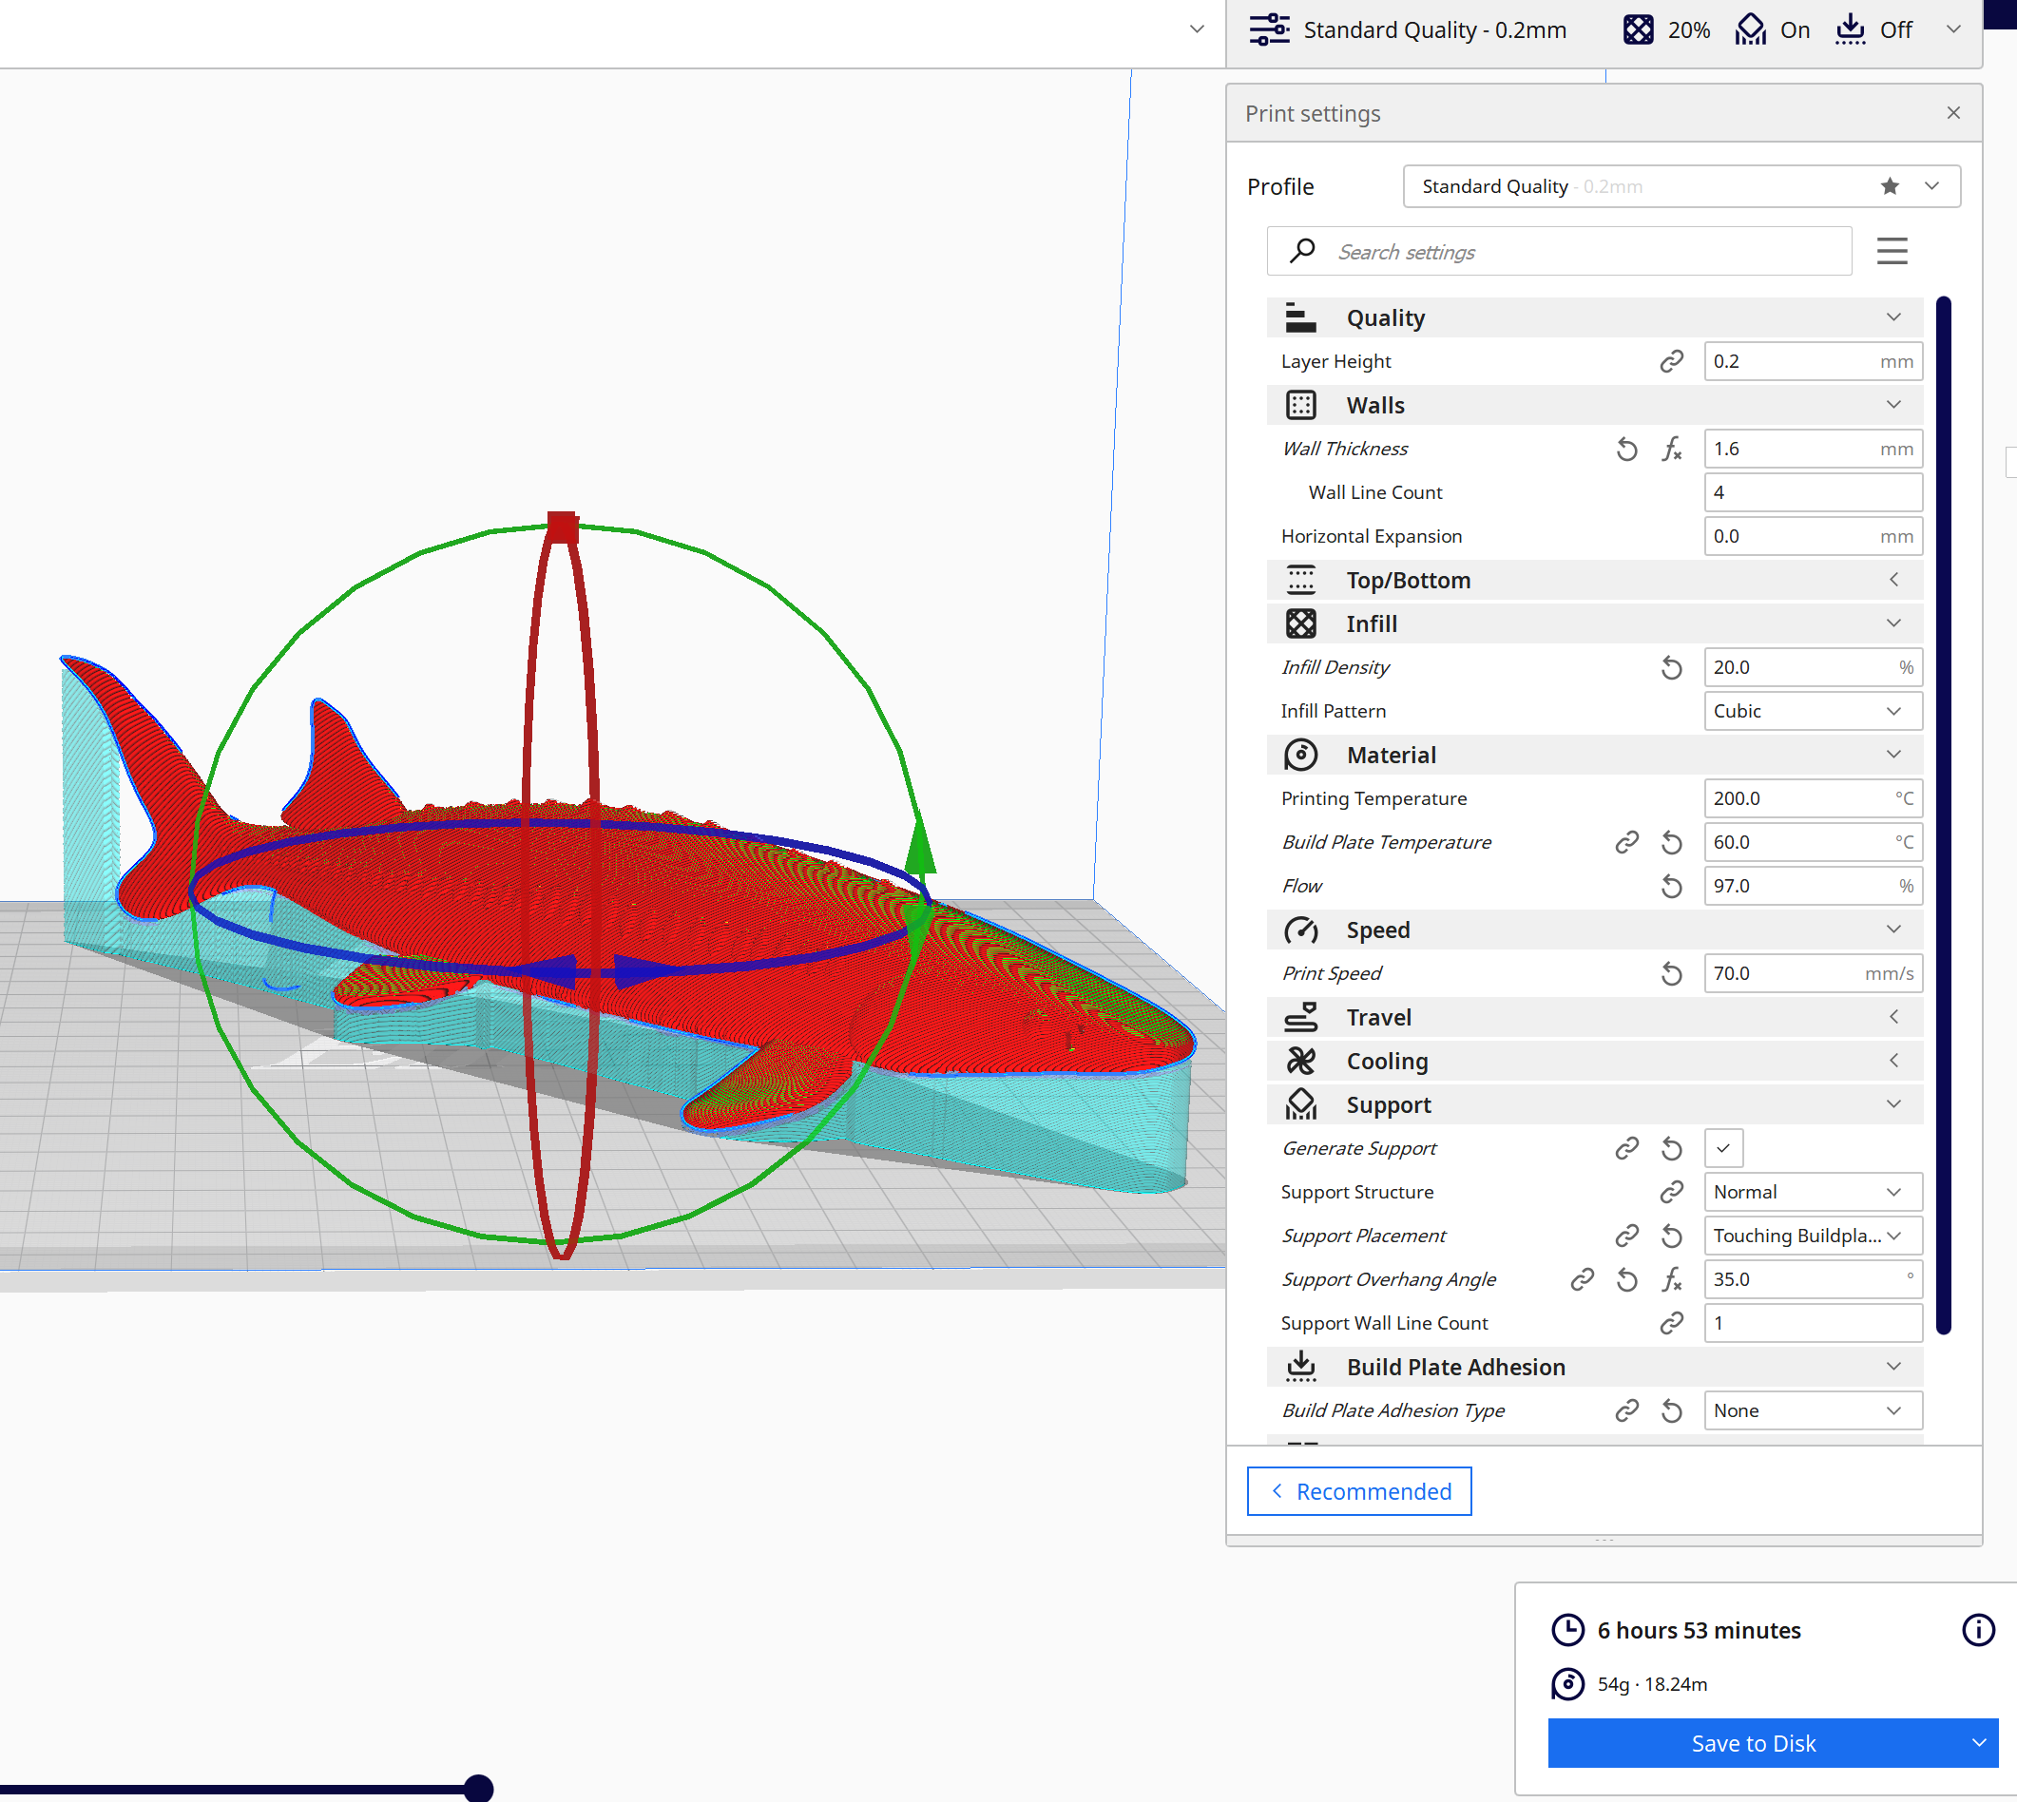This screenshot has width=2017, height=1802.
Task: Reset the Flow setting value
Action: pyautogui.click(x=1671, y=886)
